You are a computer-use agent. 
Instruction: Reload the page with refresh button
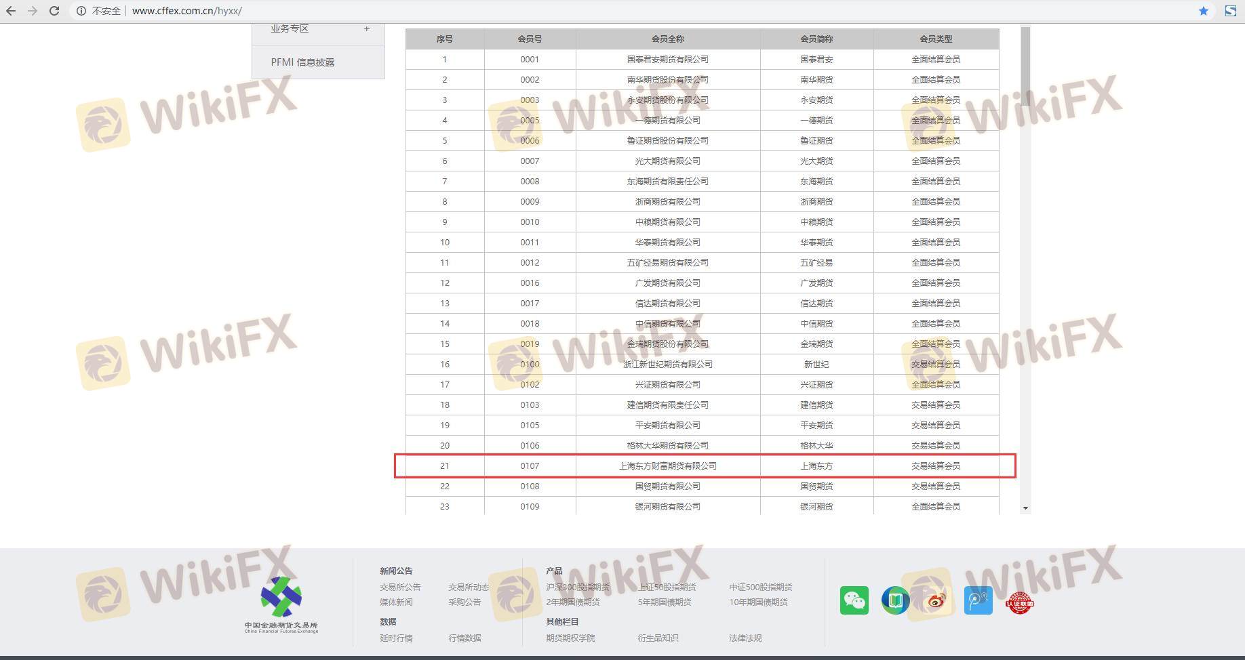(54, 11)
